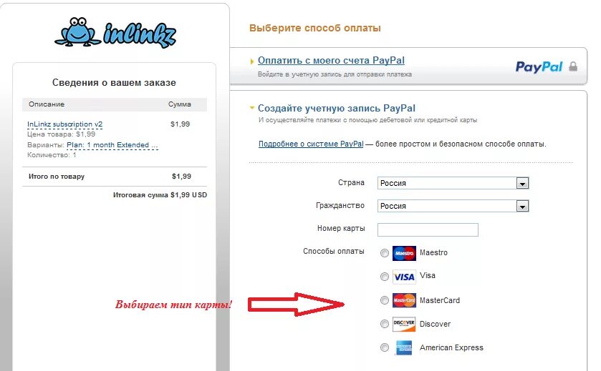Click the Visa card logo

tap(404, 277)
